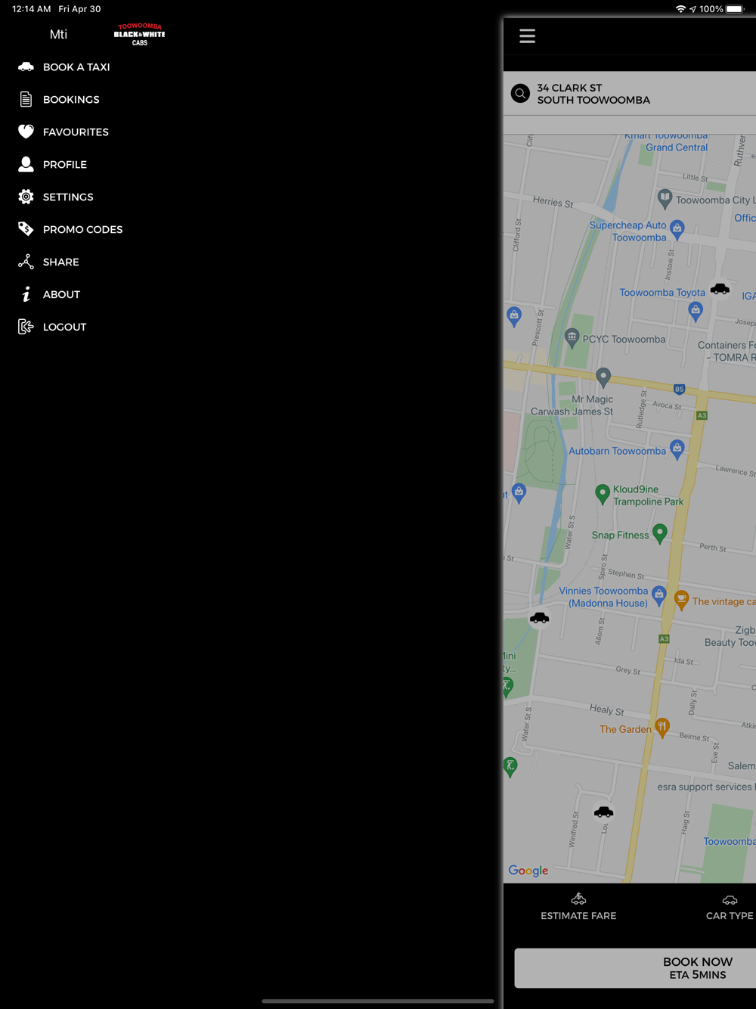Image resolution: width=756 pixels, height=1009 pixels.
Task: Click the address search magnifier icon
Action: click(520, 93)
